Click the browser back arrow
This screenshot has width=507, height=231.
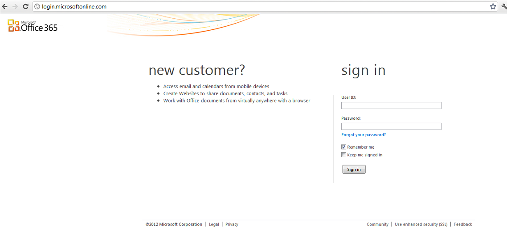pyautogui.click(x=5, y=7)
